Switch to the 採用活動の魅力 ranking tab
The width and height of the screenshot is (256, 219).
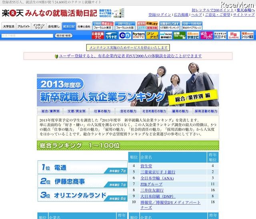(x=206, y=111)
